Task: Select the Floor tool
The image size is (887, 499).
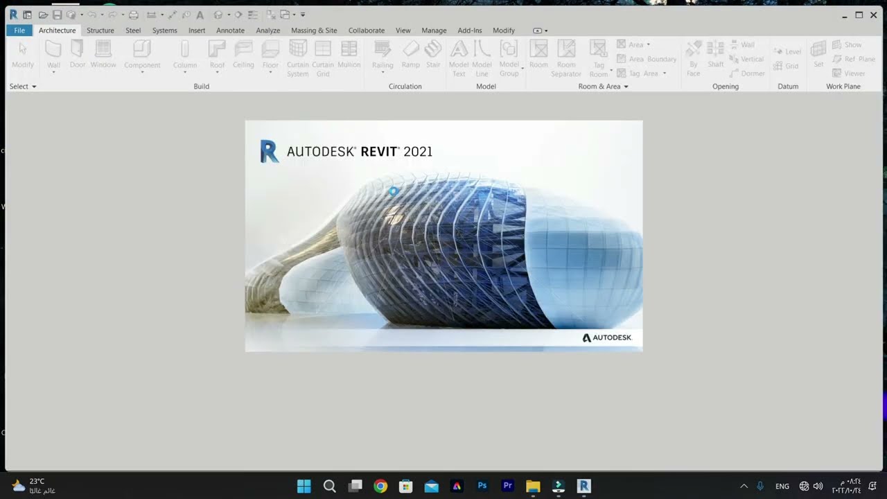Action: 270,55
